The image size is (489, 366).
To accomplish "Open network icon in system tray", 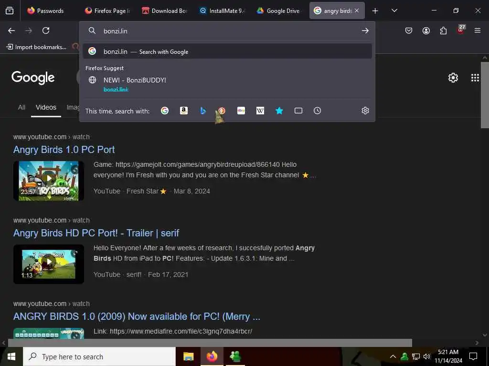I will coord(416,356).
